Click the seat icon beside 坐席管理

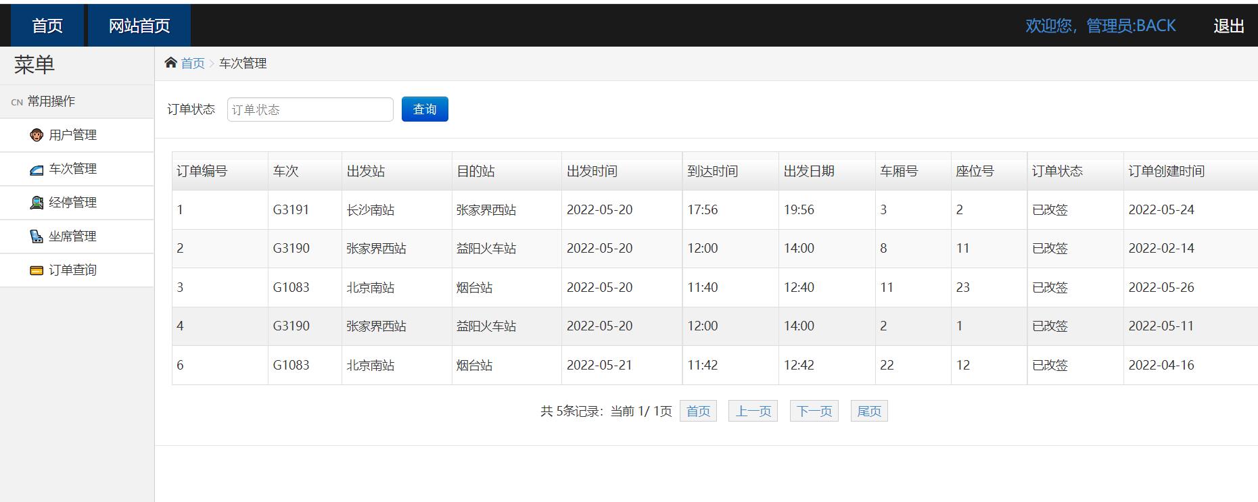(37, 236)
